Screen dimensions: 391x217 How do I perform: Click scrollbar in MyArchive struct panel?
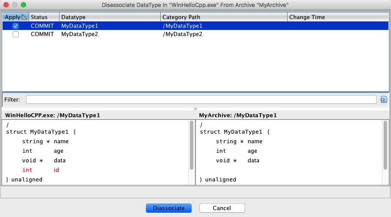385,145
